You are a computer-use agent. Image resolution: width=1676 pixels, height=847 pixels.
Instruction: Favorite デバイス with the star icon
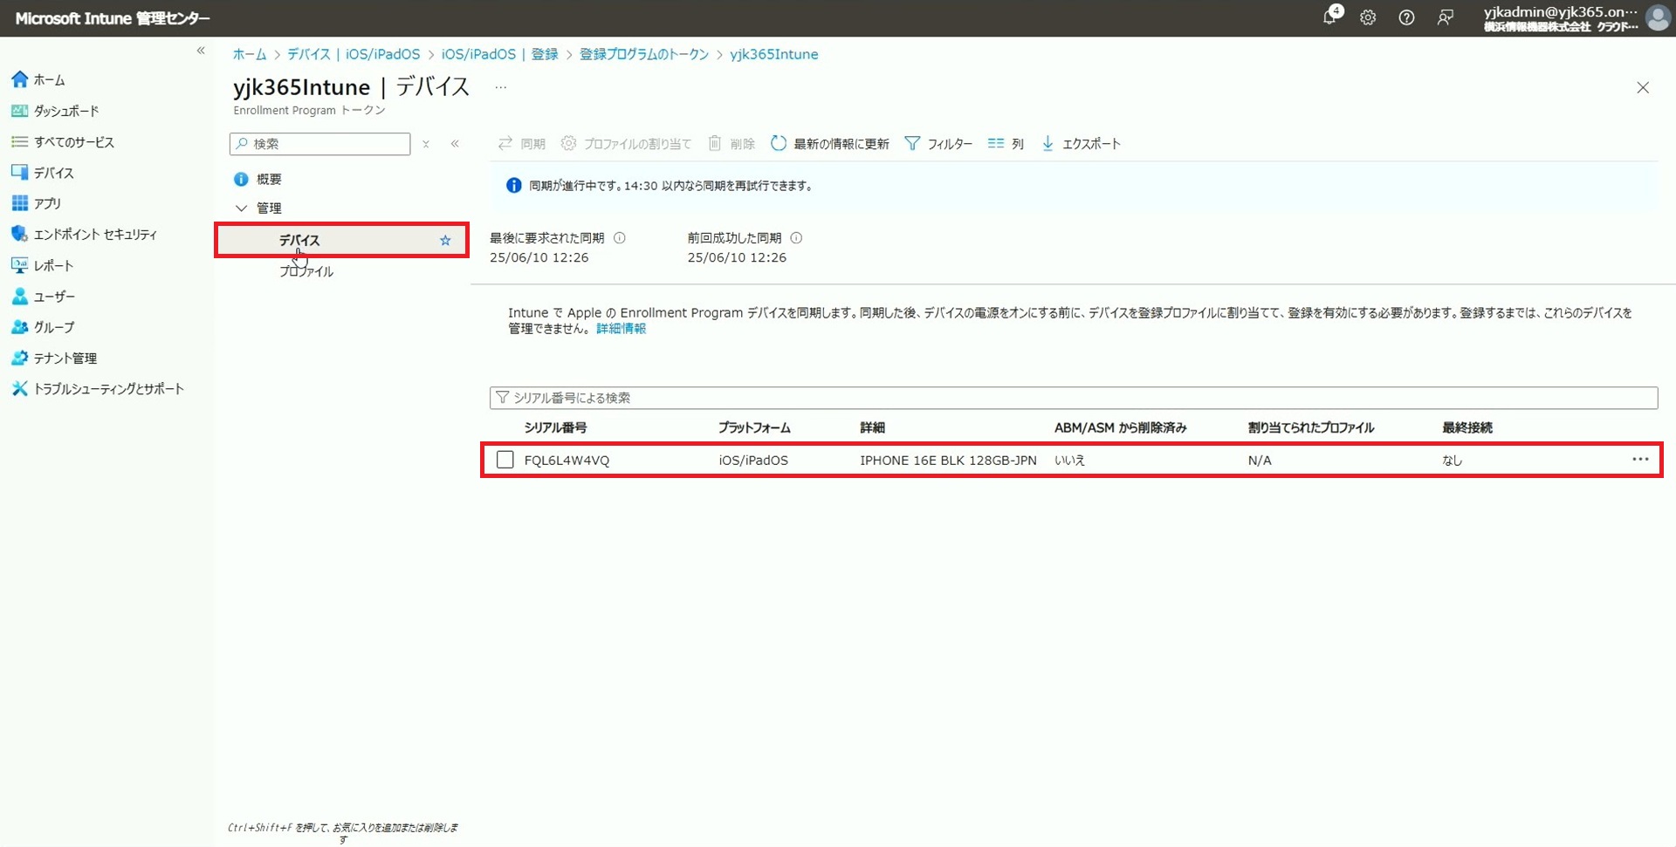pos(445,241)
